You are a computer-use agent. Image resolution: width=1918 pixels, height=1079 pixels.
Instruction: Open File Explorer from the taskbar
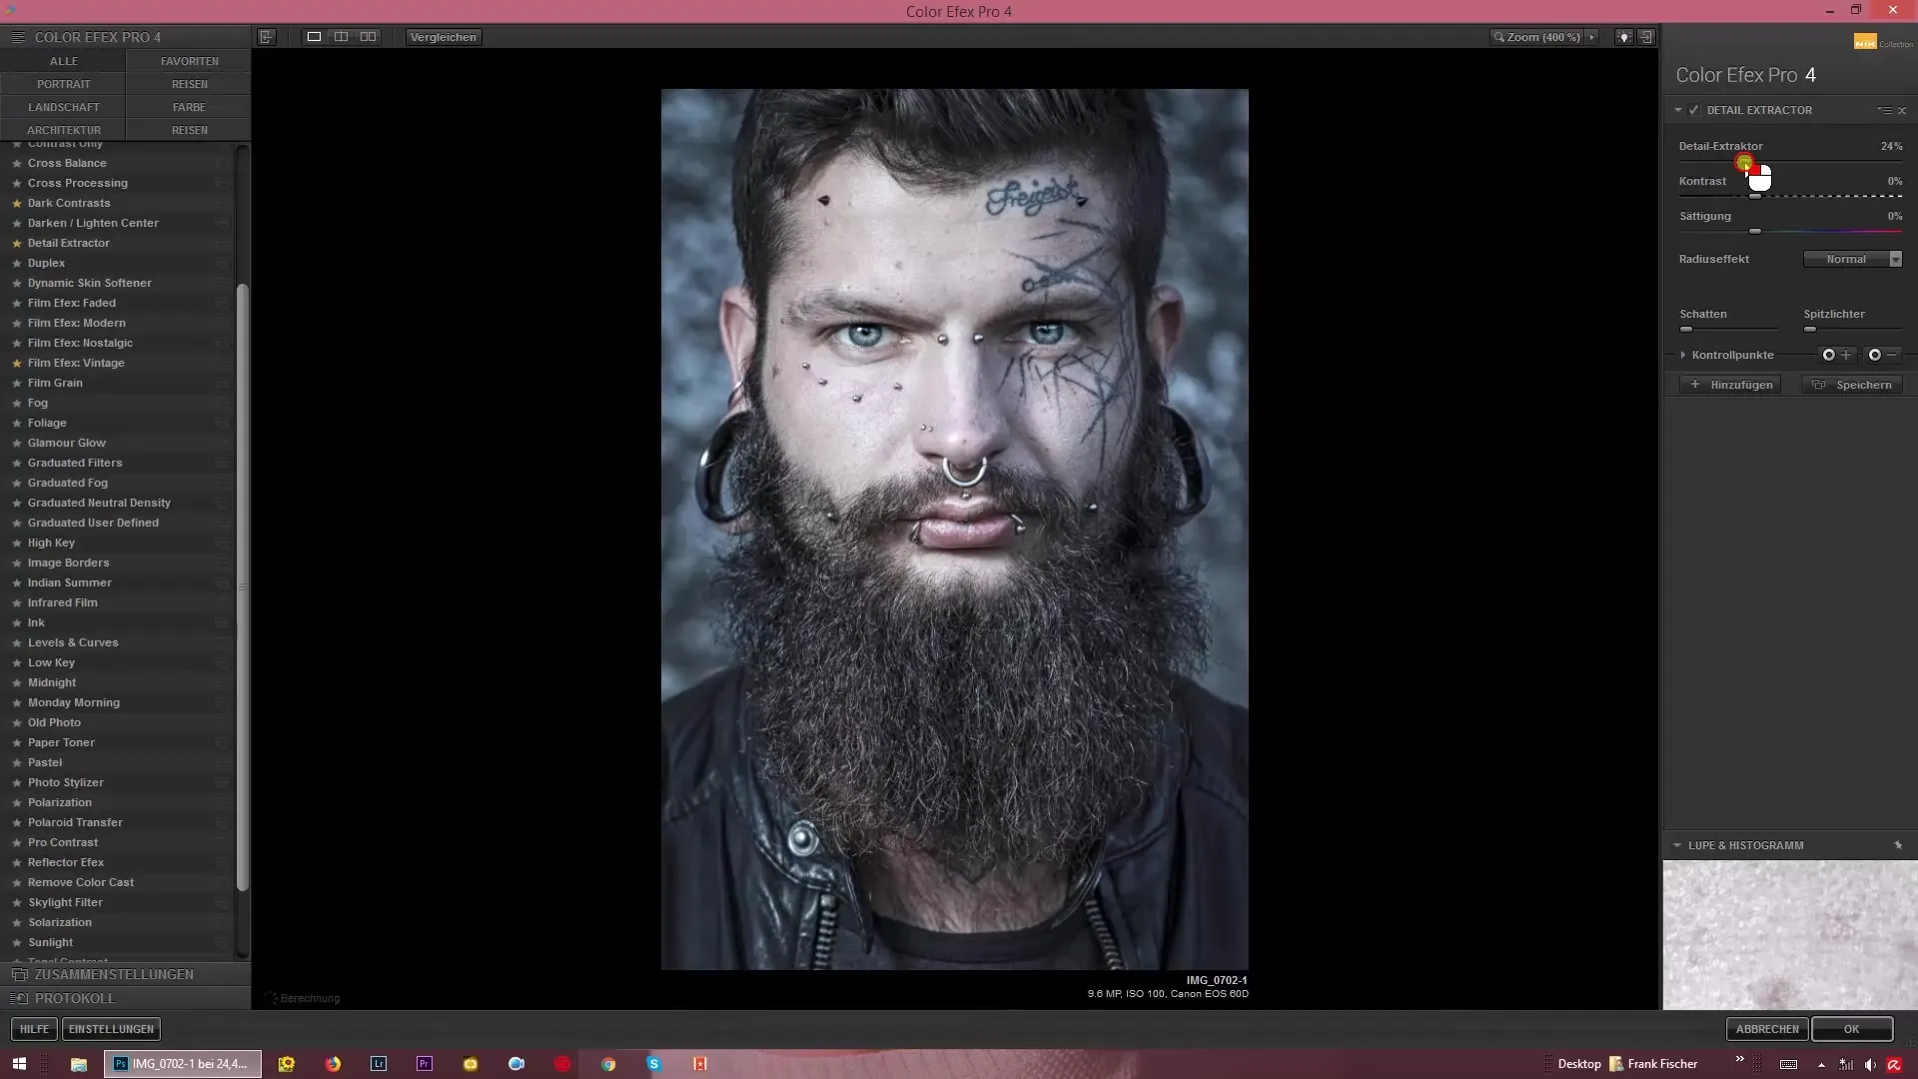coord(79,1064)
